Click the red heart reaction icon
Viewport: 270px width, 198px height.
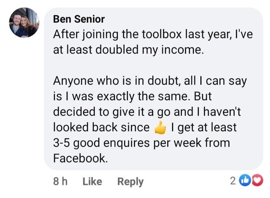point(256,181)
